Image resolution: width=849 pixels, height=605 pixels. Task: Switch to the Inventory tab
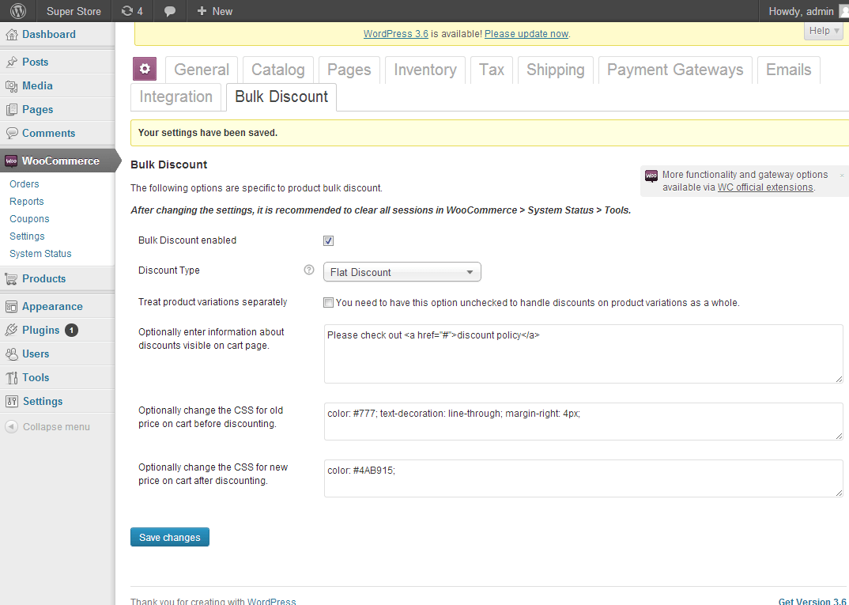point(425,70)
